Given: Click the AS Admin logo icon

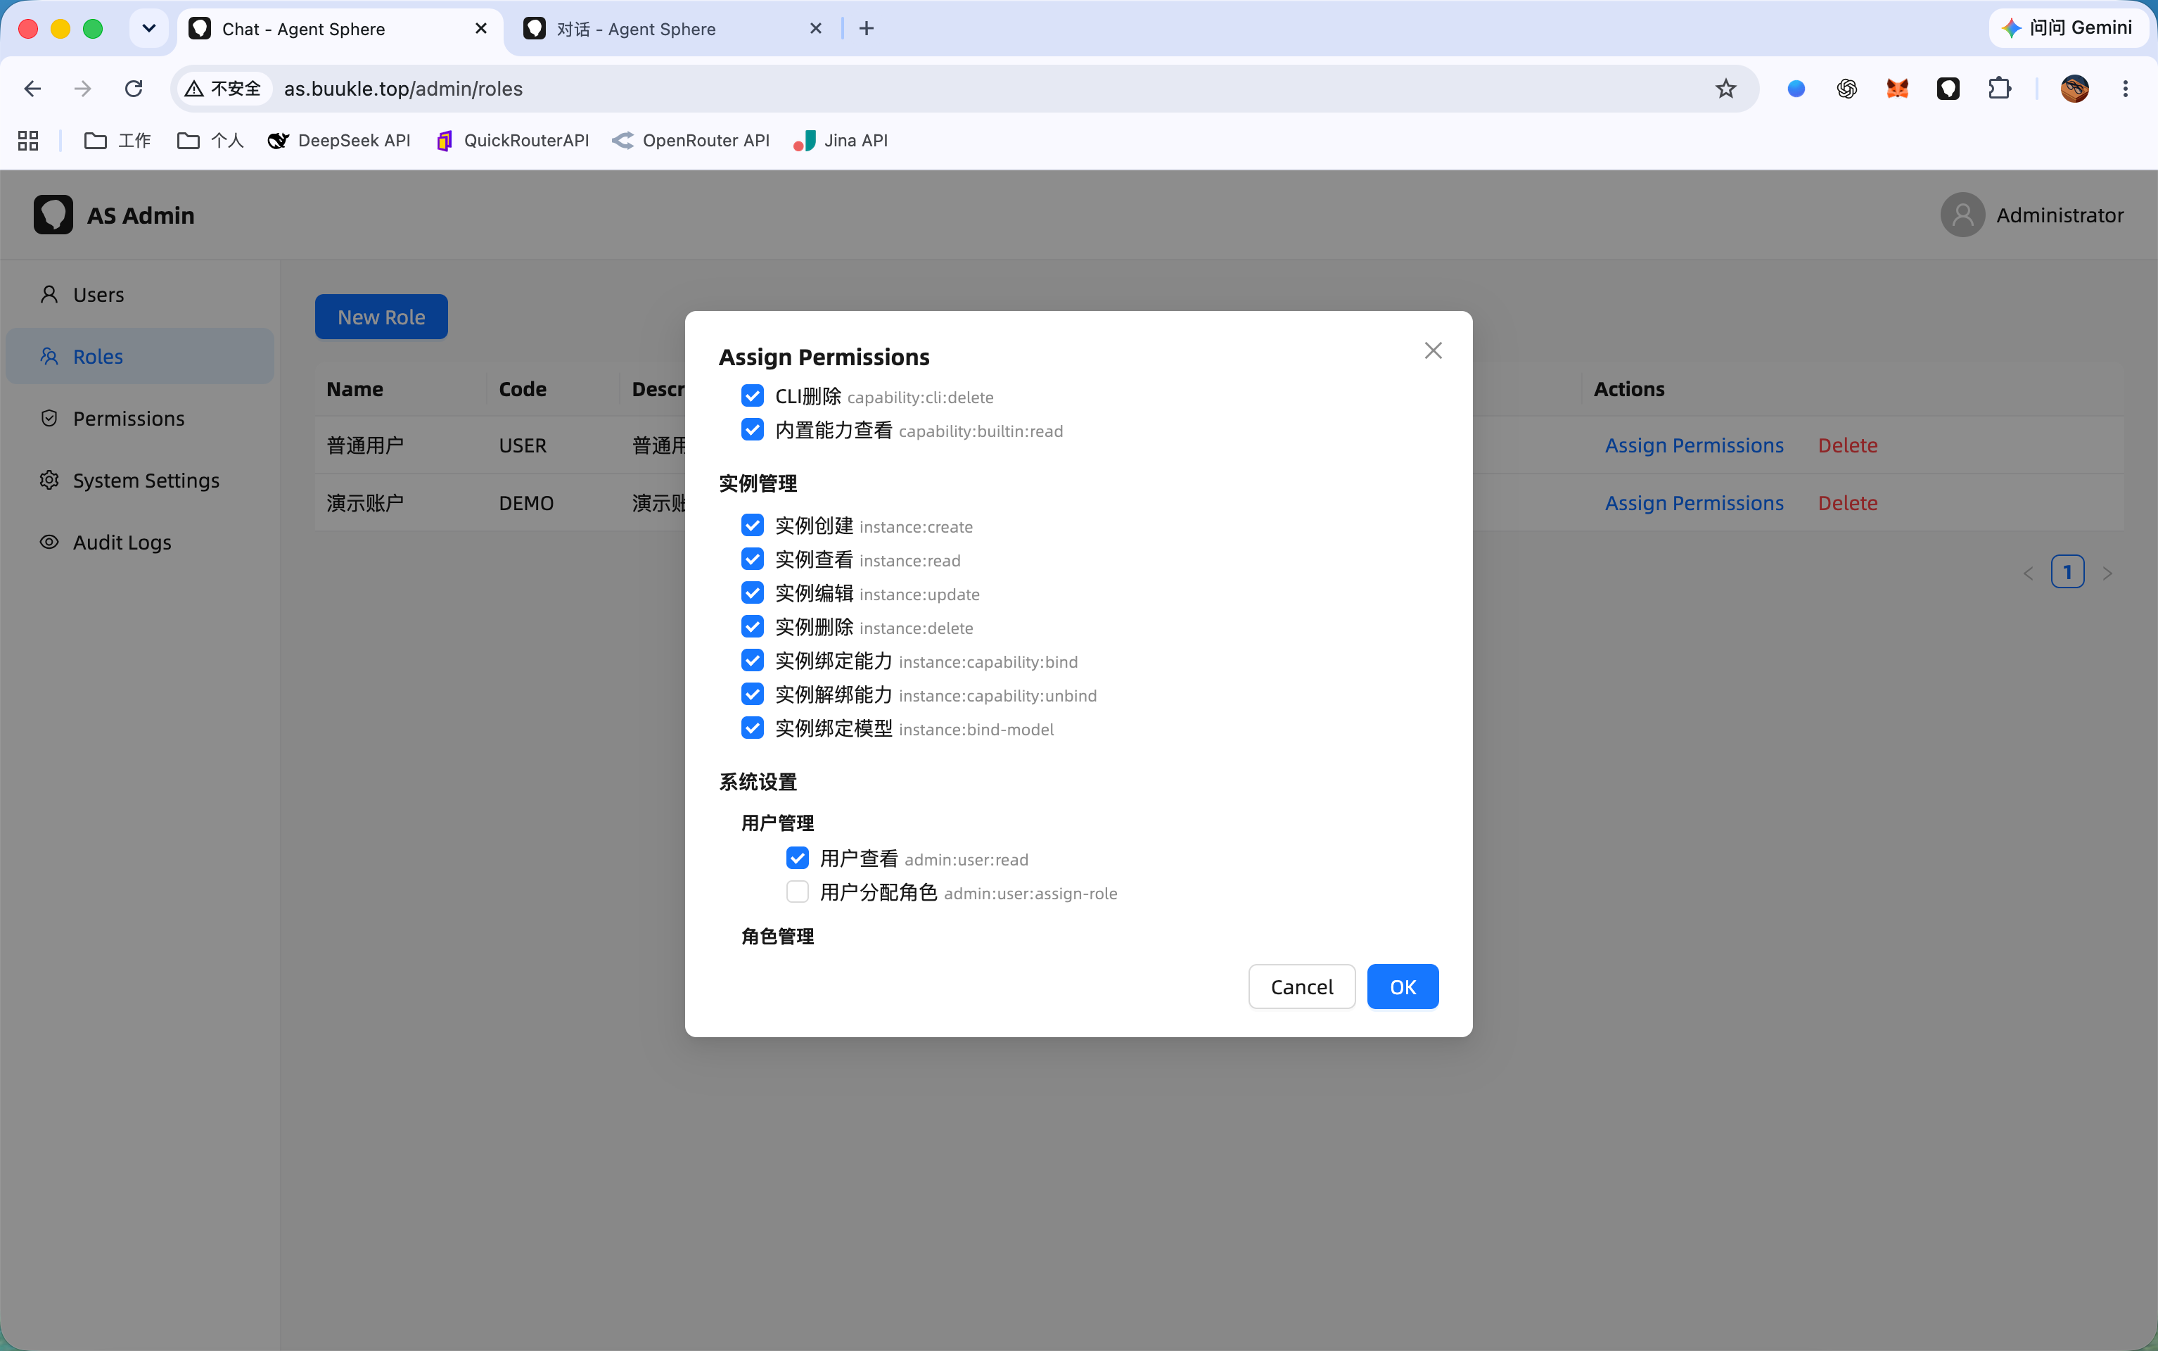Looking at the screenshot, I should [x=53, y=215].
